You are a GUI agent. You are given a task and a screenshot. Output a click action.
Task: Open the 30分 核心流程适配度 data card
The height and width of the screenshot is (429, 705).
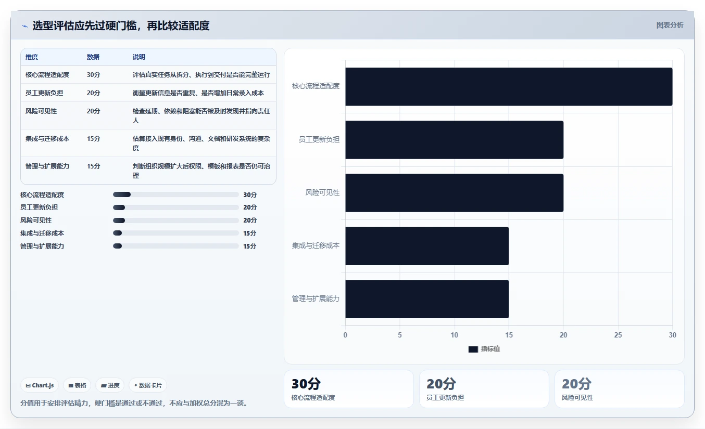(x=348, y=389)
